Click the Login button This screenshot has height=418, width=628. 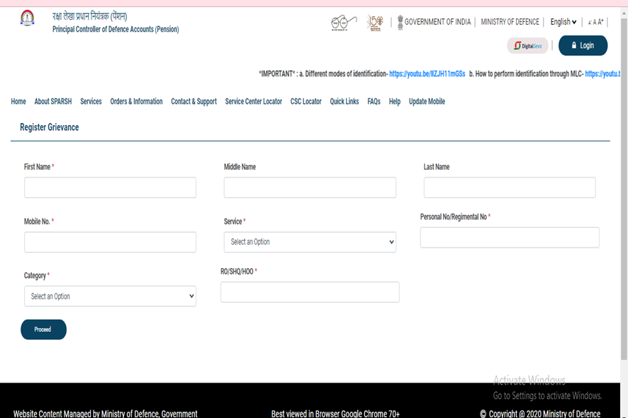pos(583,45)
